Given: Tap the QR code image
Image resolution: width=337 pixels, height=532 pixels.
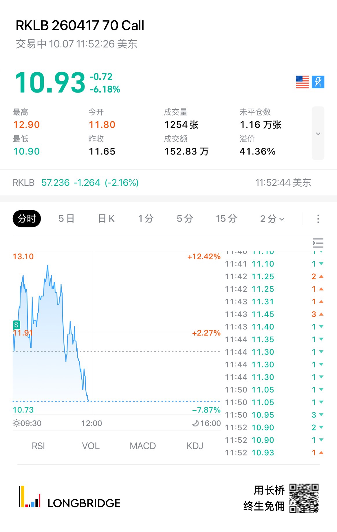Looking at the screenshot, I should [304, 498].
